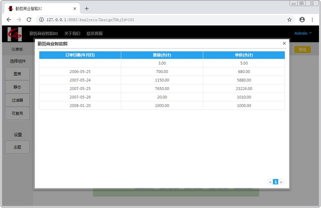Click the 单价(合计) column header
Image resolution: width=321 pixels, height=208 pixels.
pyautogui.click(x=244, y=55)
